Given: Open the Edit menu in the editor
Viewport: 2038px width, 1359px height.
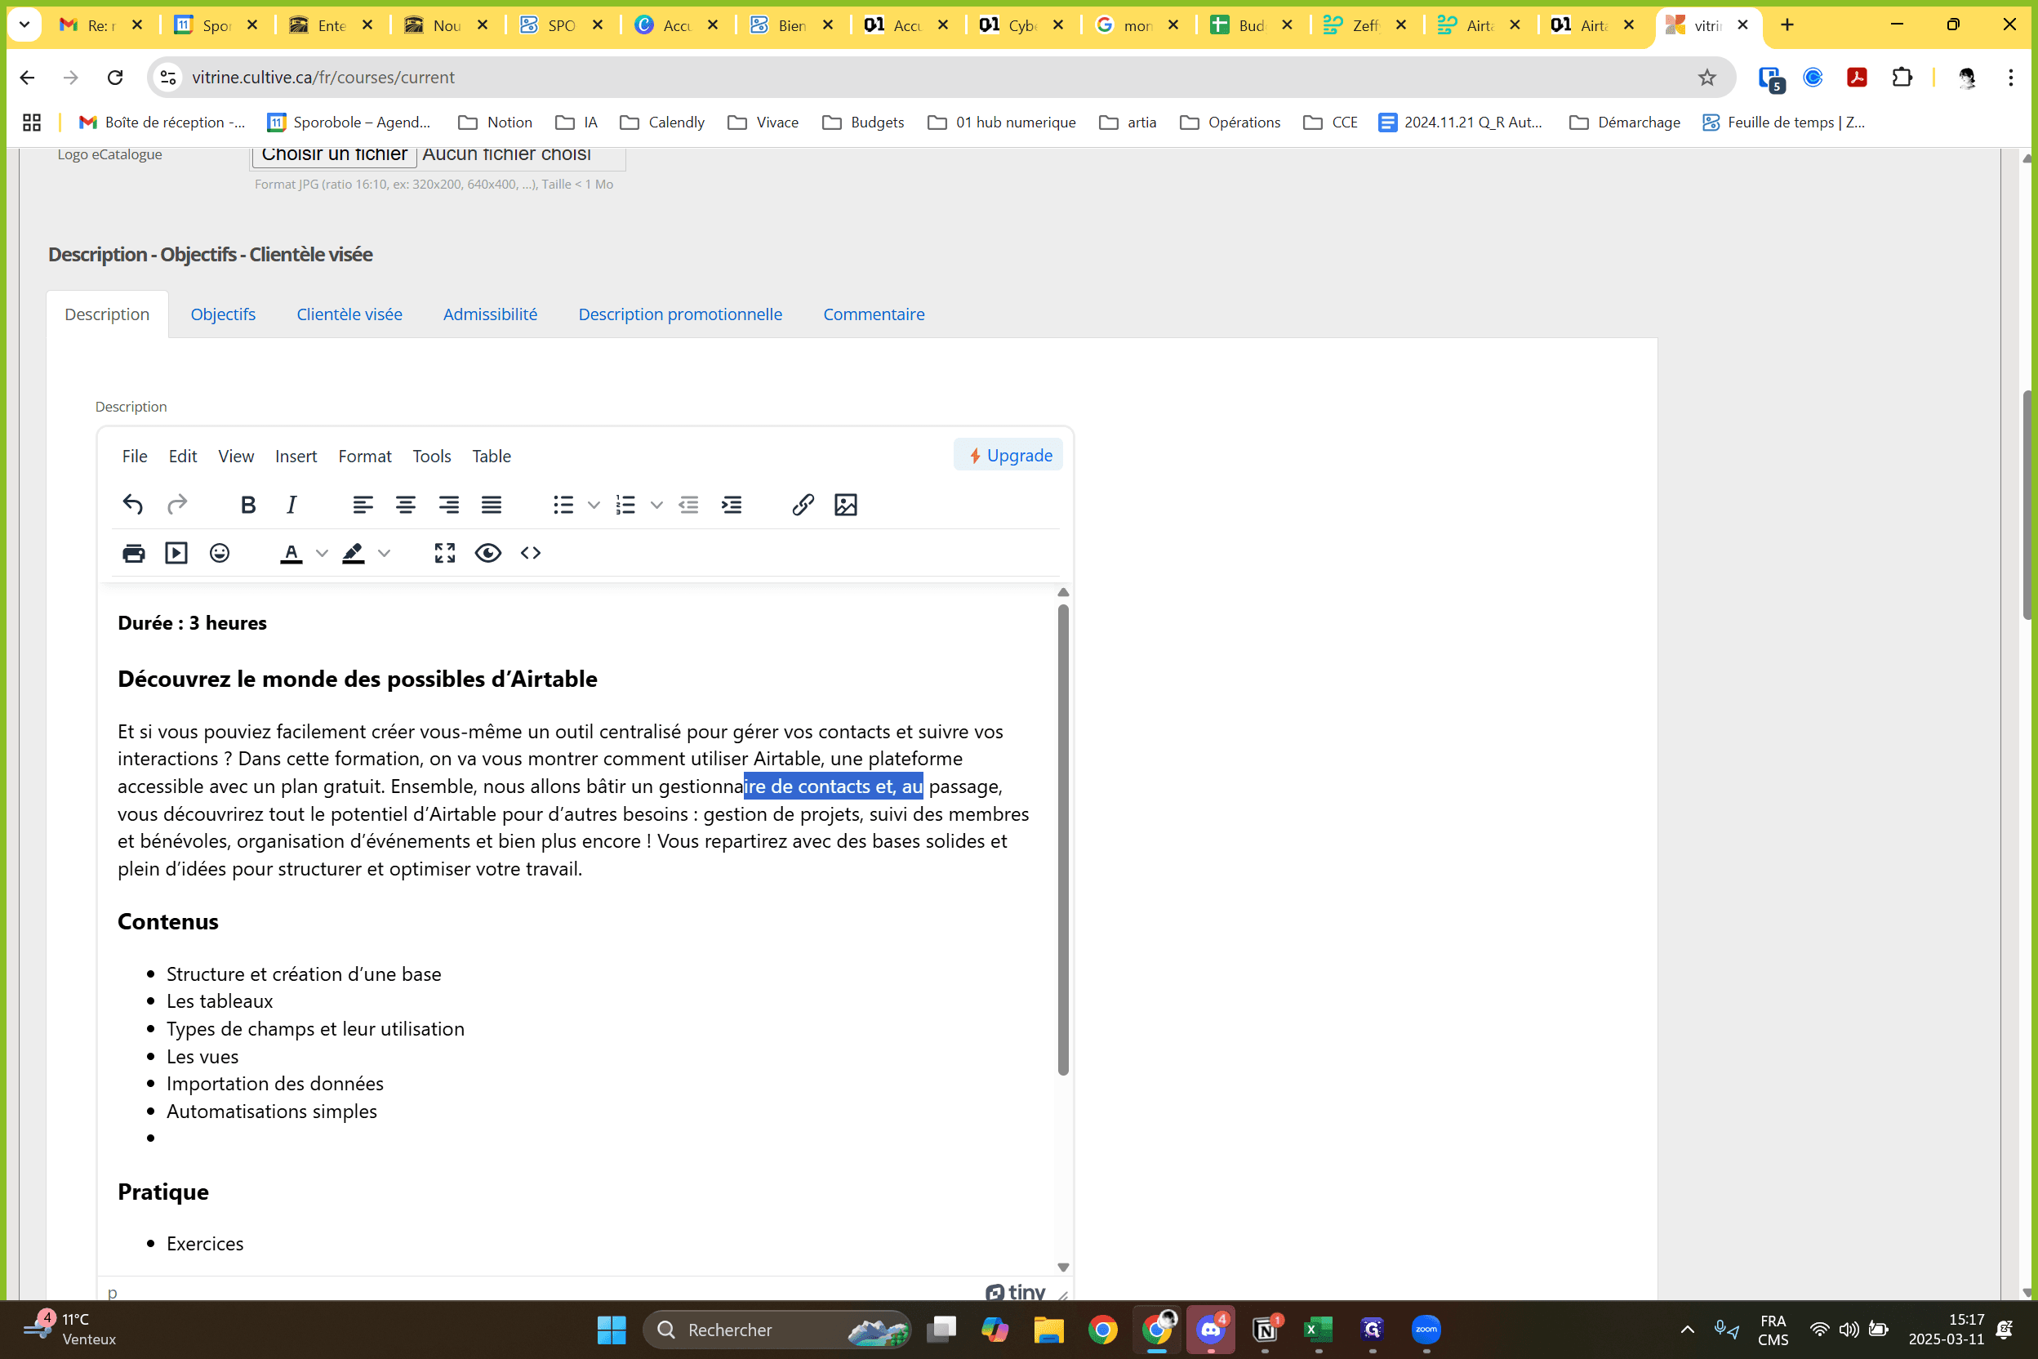Looking at the screenshot, I should click(x=183, y=456).
